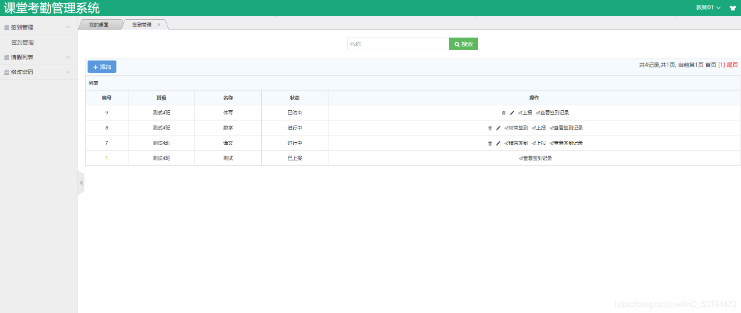Collapse the 签到管理 sidebar group chevron
Screen dimensions: 741x313
68,27
